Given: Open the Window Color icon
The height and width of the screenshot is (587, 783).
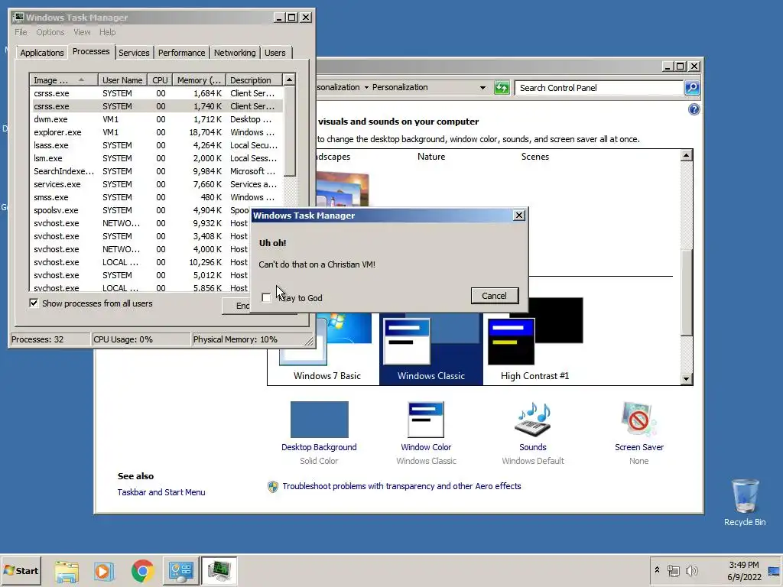Looking at the screenshot, I should point(426,420).
